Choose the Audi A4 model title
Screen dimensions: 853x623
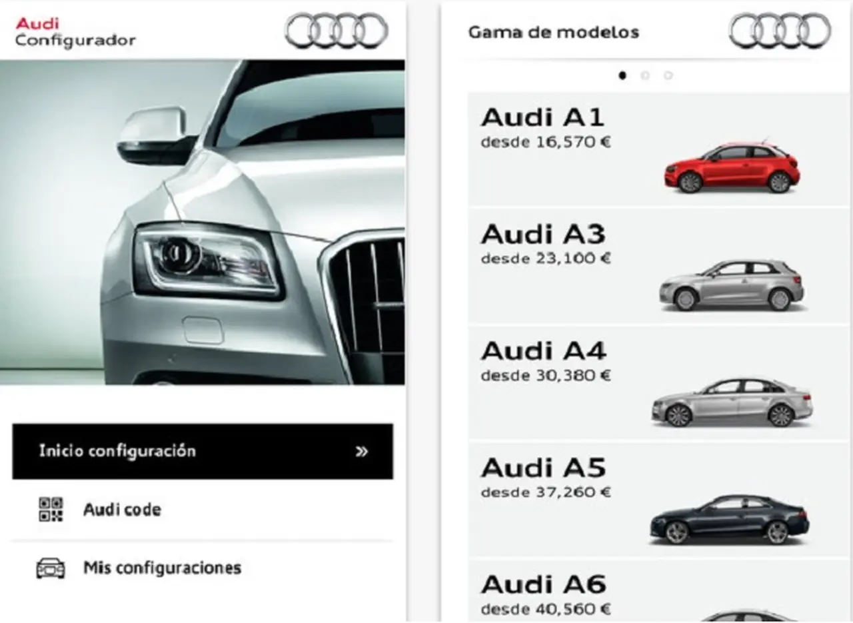coord(543,351)
